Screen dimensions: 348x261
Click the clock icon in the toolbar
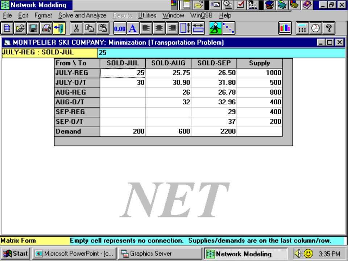pyautogui.click(x=315, y=28)
